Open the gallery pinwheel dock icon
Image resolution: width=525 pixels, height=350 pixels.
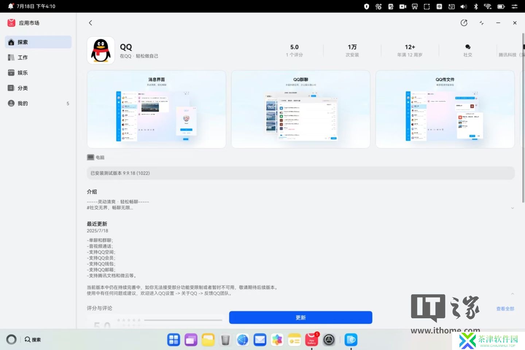tap(277, 340)
